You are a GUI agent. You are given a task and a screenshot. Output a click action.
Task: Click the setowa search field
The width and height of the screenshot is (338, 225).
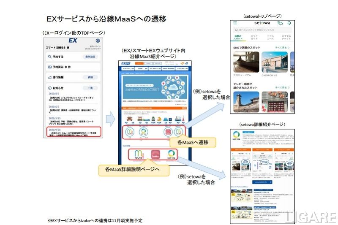point(262,30)
